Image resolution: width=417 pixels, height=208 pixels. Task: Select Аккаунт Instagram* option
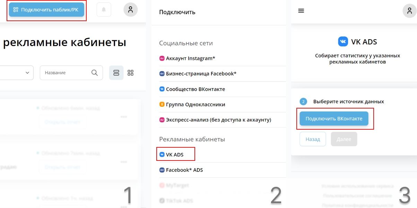click(x=190, y=58)
